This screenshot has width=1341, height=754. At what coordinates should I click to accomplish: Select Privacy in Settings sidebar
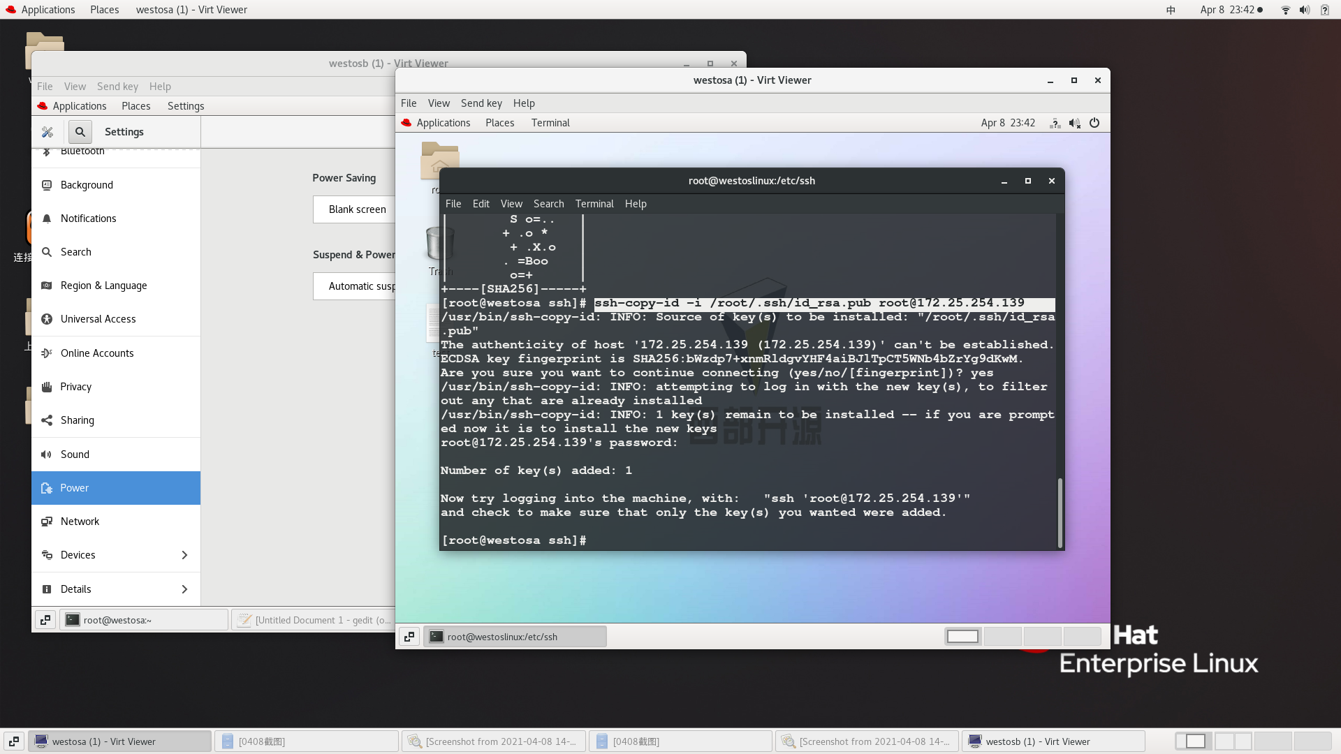pos(116,387)
